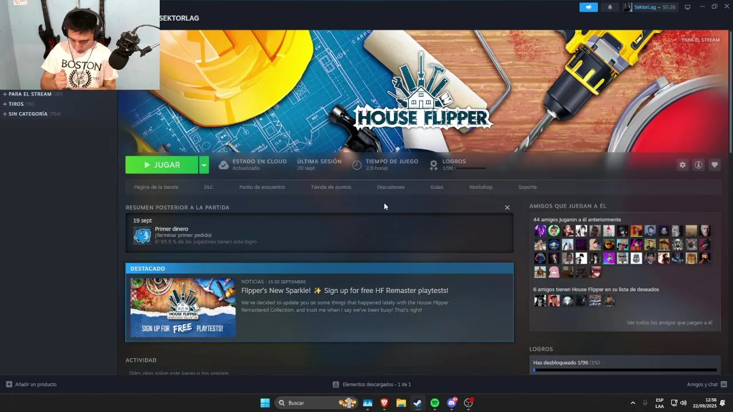Click Añadir un producto
This screenshot has height=412, width=733.
(x=31, y=385)
